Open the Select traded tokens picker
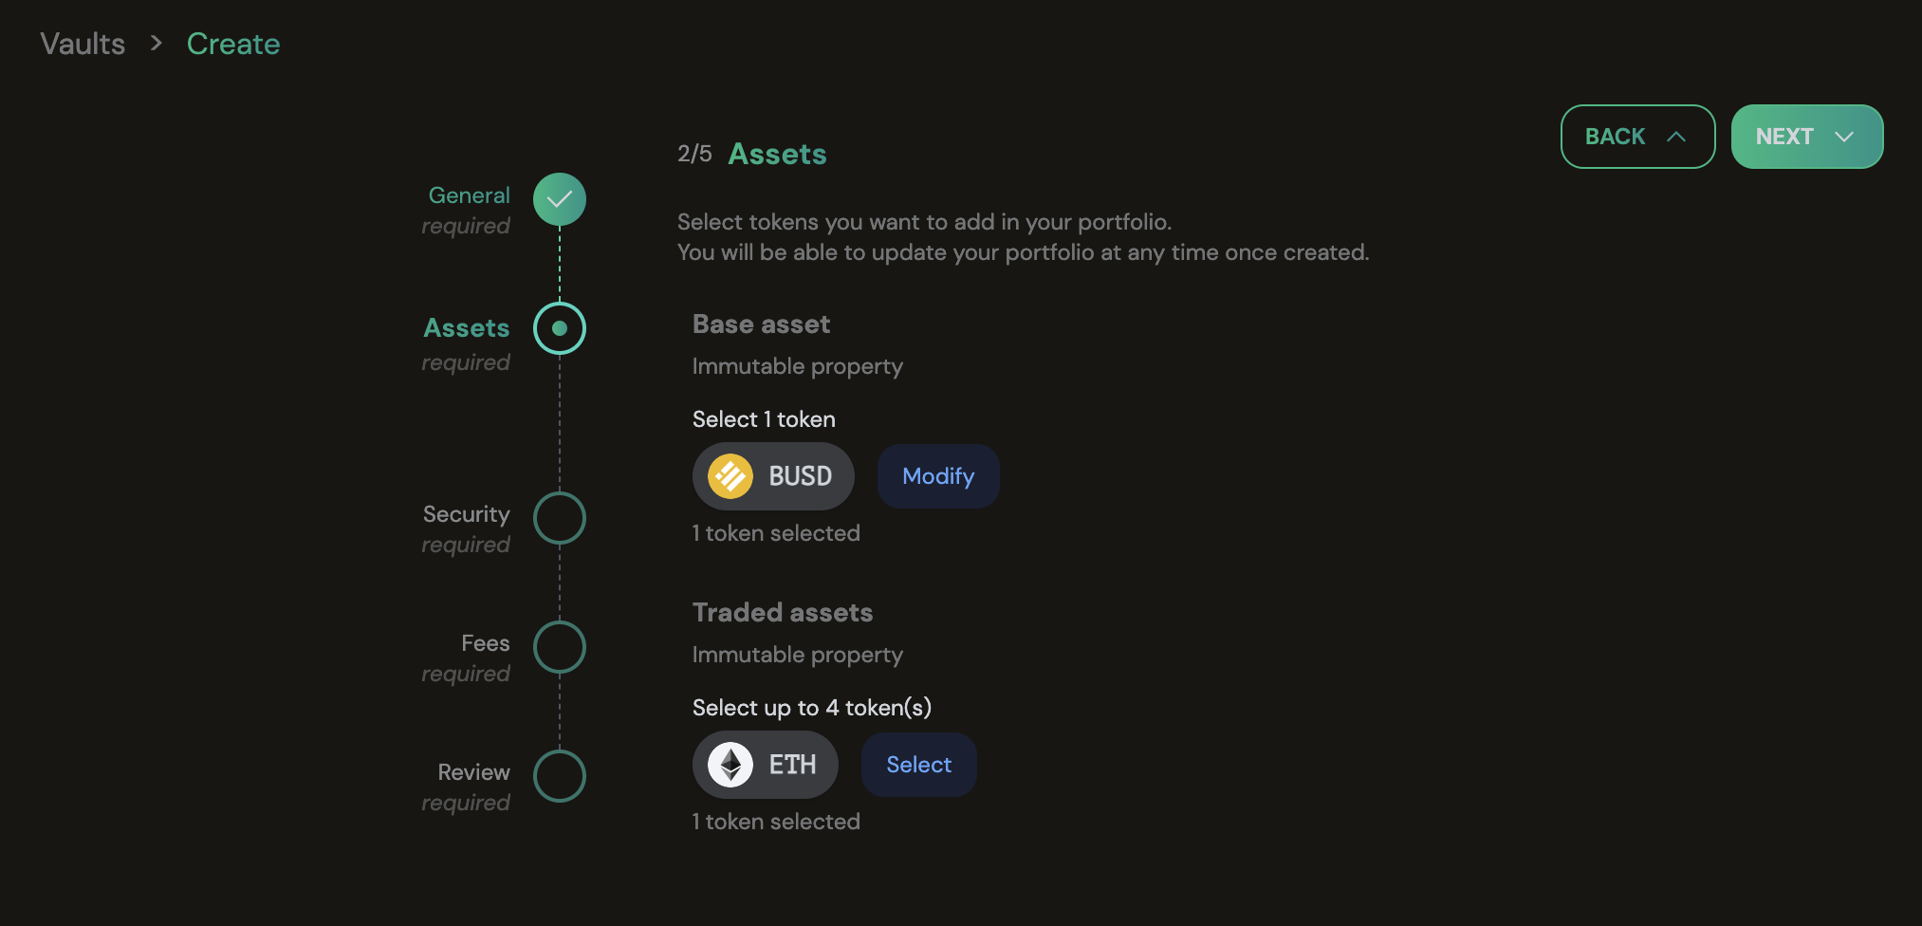Viewport: 1922px width, 926px height. [x=918, y=765]
